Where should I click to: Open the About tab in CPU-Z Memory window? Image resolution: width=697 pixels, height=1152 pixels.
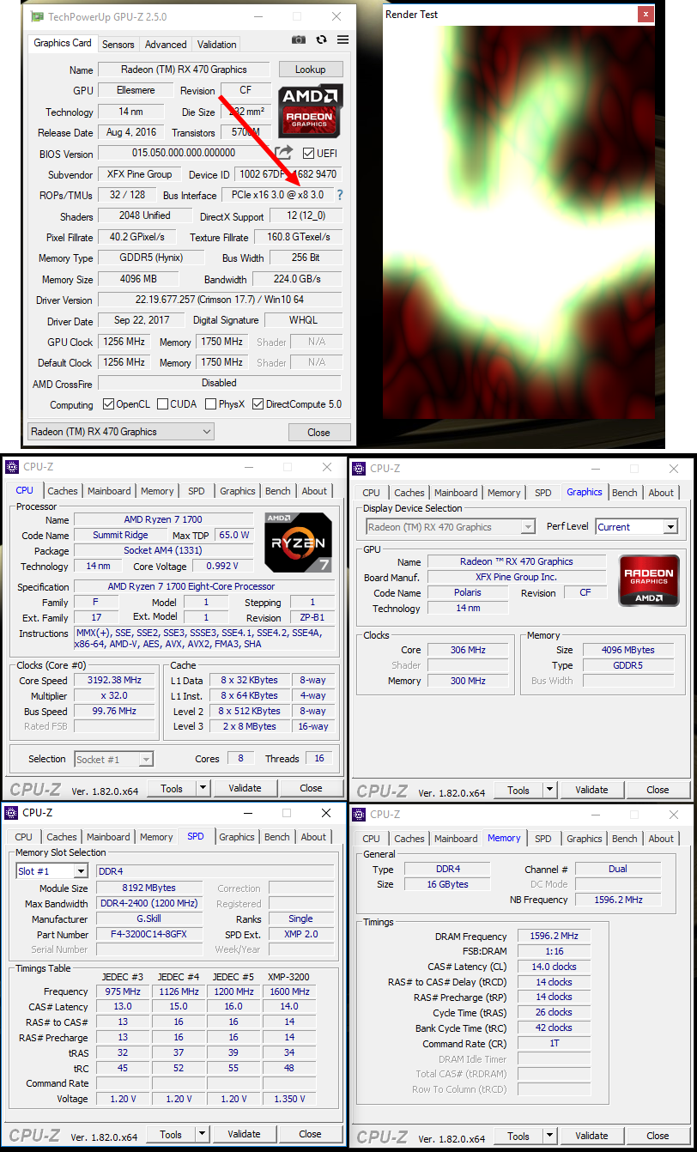[x=661, y=839]
